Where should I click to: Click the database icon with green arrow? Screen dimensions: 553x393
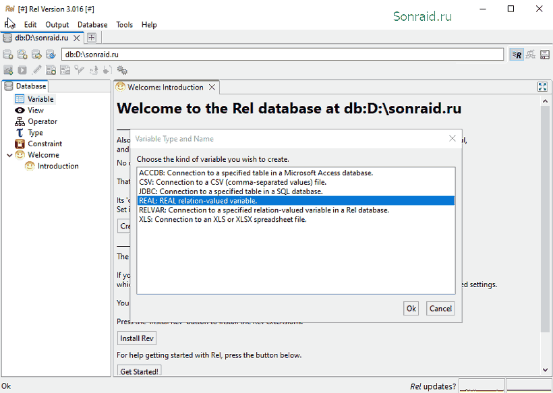[x=36, y=55]
